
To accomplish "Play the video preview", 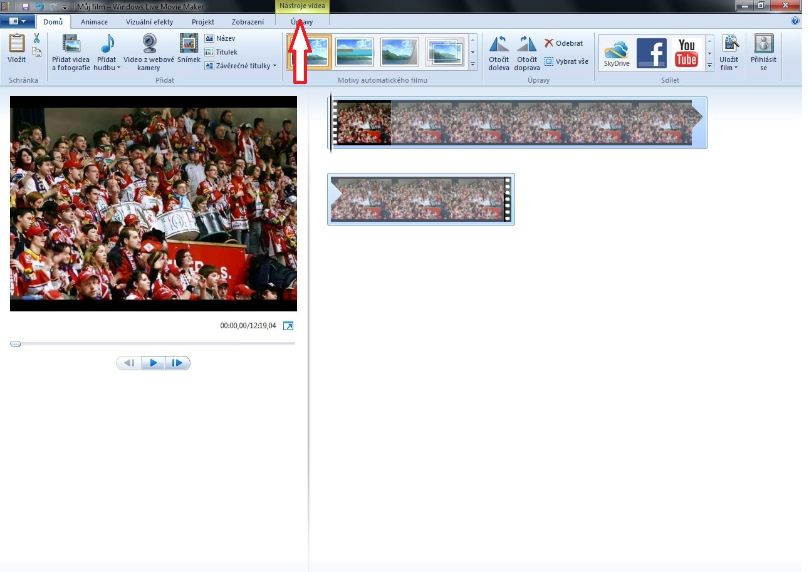I will click(154, 363).
